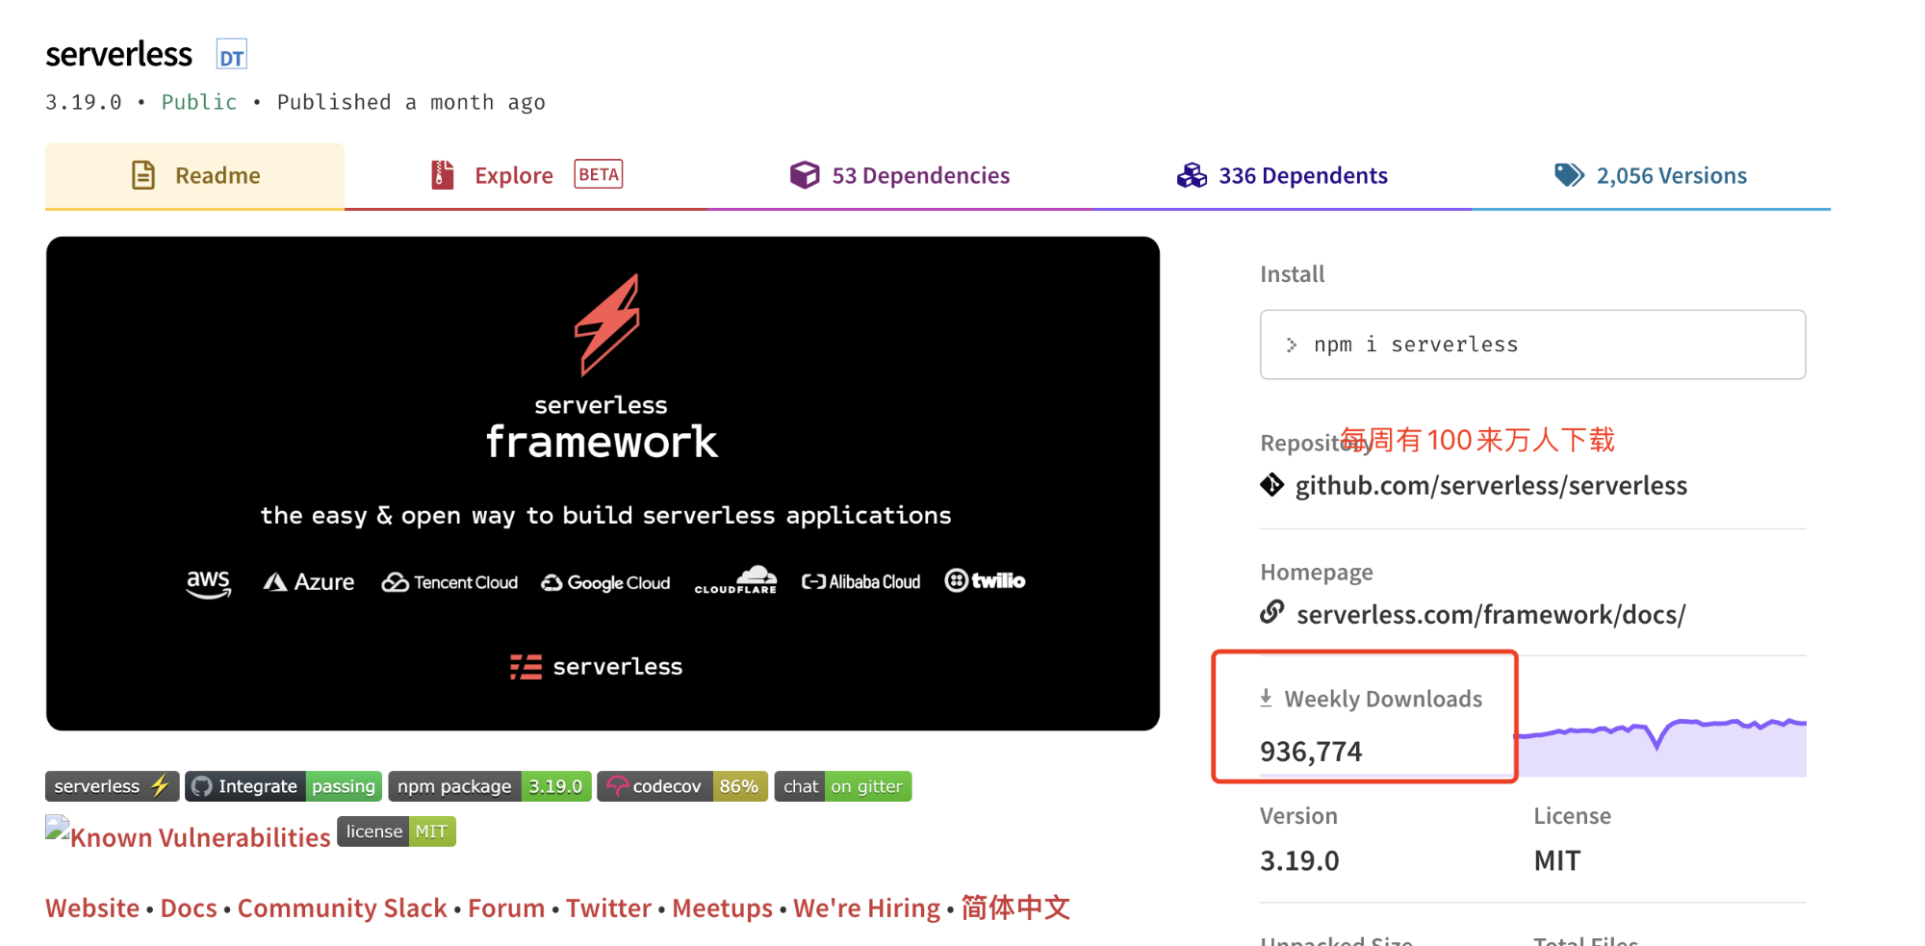Click the AWS logo in the banner
Image resolution: width=1925 pixels, height=946 pixels.
click(209, 583)
